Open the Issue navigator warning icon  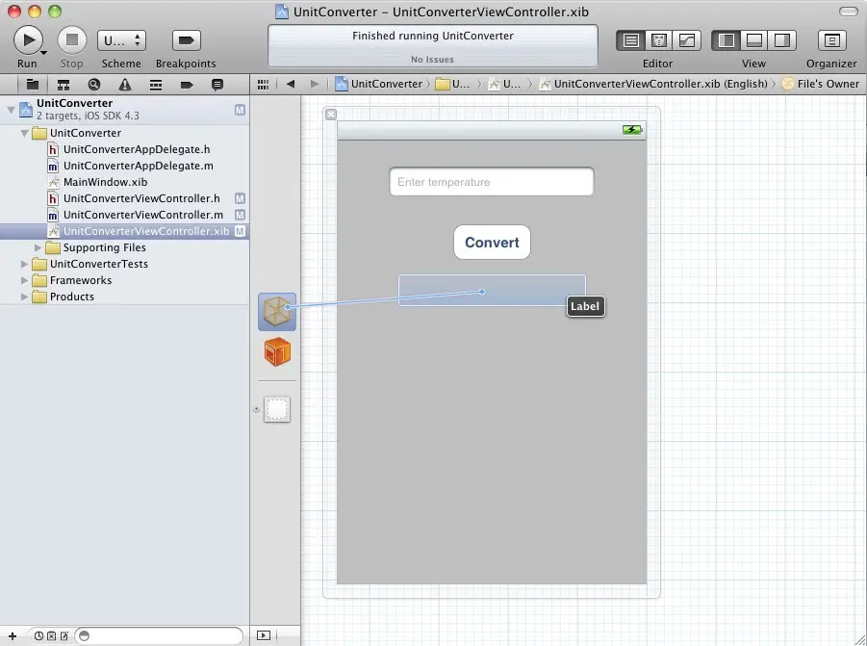pos(124,85)
